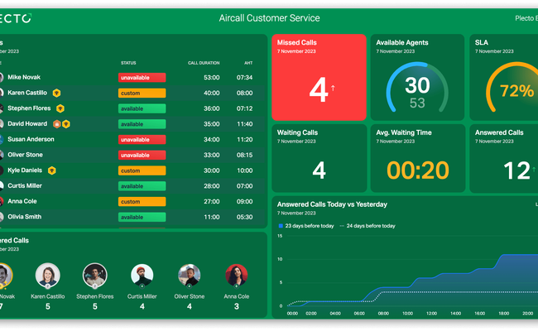Click Curtis Miller's answered calls count 4

pos(142,306)
